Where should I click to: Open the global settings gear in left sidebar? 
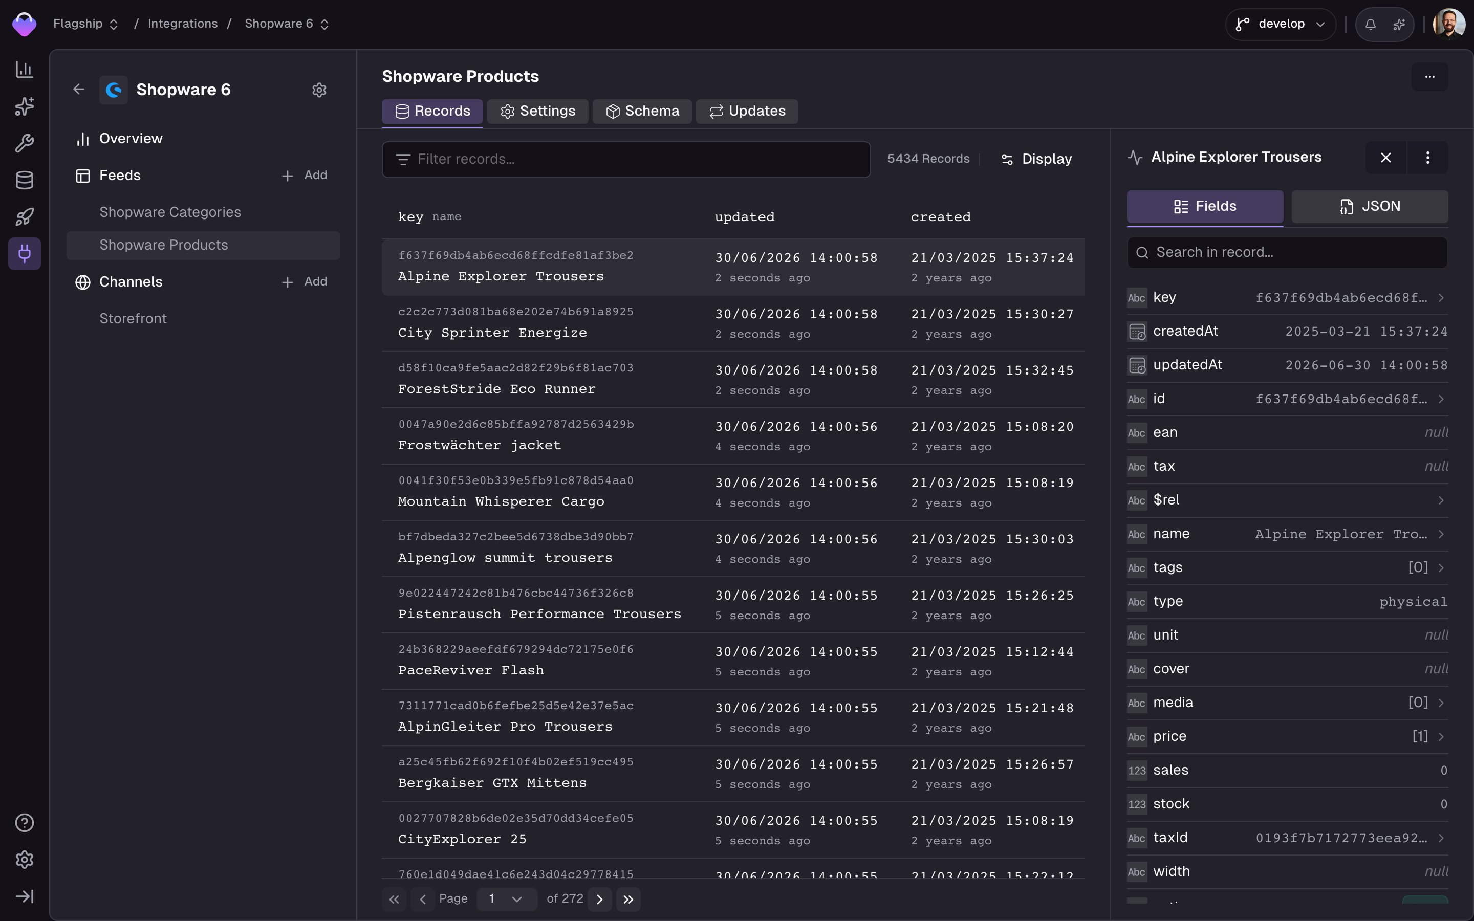[x=25, y=860]
